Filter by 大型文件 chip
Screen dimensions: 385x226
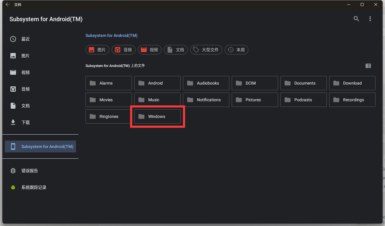tap(206, 50)
